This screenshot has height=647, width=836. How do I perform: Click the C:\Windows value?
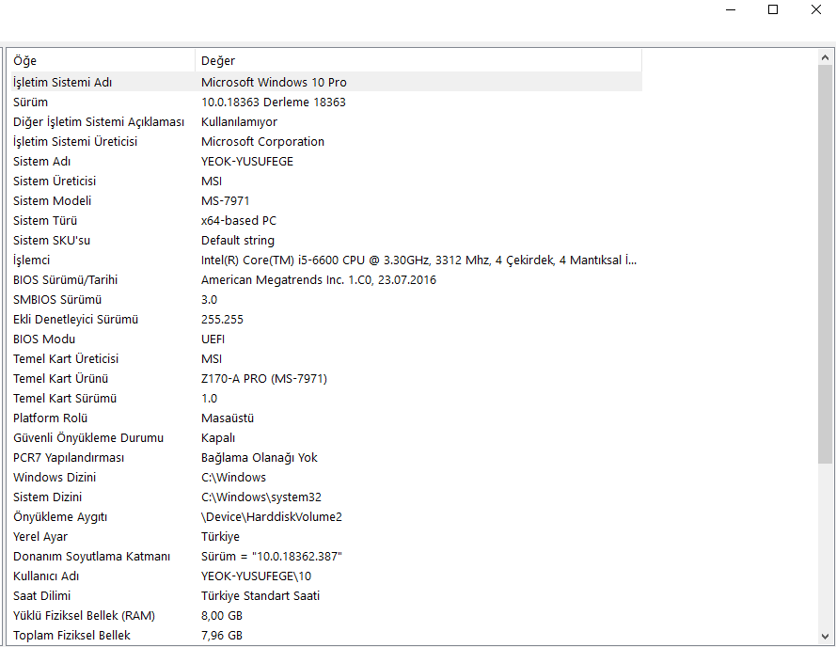233,477
